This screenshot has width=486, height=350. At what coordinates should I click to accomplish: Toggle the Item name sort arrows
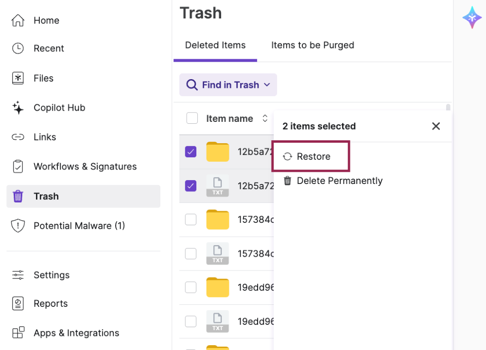pos(265,118)
